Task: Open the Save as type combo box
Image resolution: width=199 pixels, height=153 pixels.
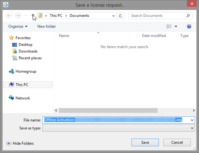Action: [118, 128]
